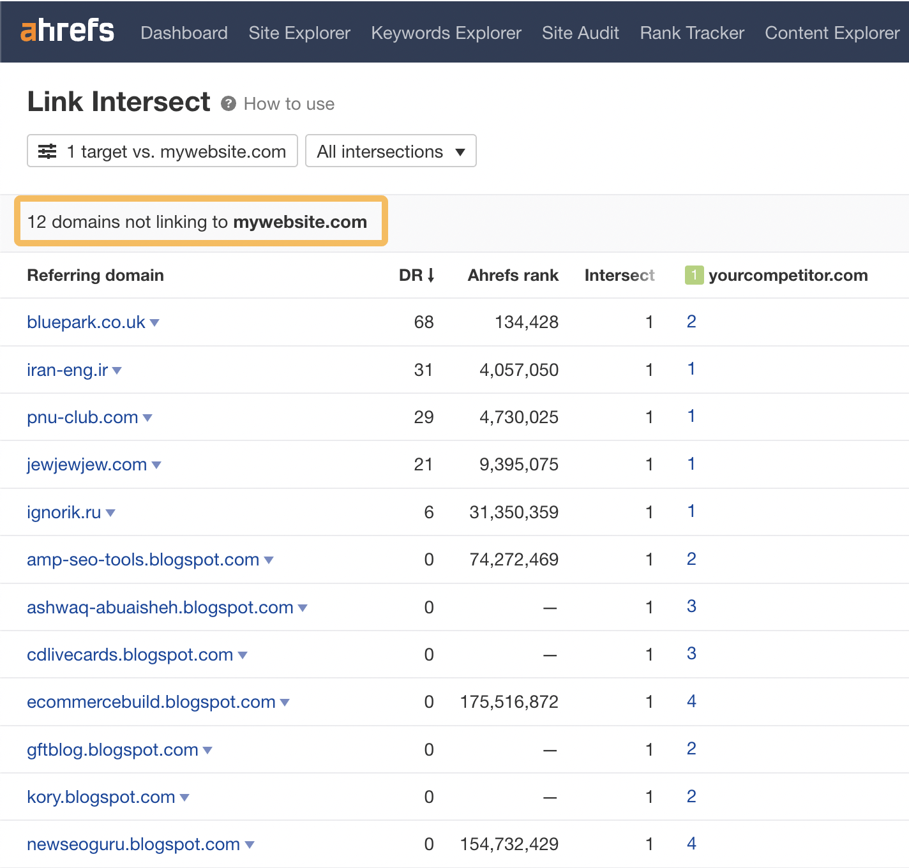909x868 pixels.
Task: Click the green competitor badge icon
Action: 694,275
